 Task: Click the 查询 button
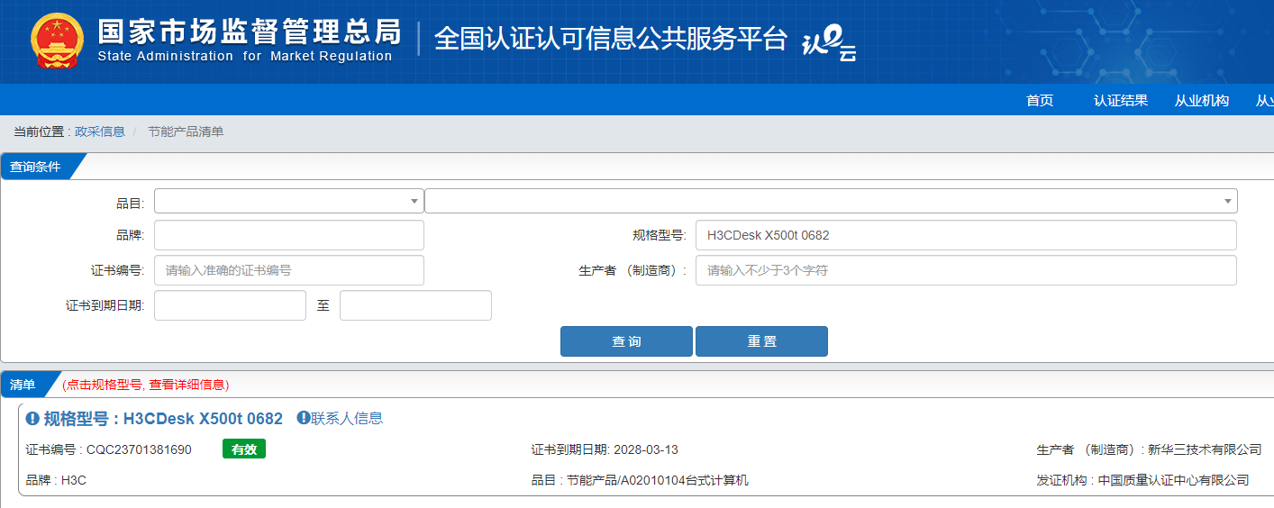point(626,341)
